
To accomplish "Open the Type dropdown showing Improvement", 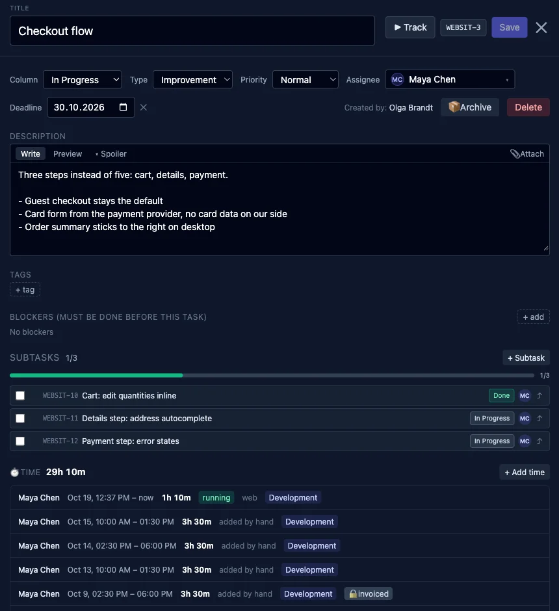I will (x=193, y=80).
